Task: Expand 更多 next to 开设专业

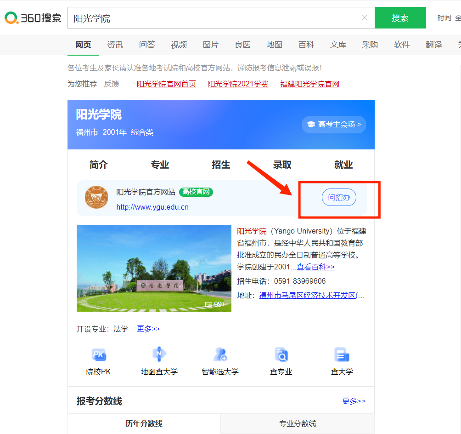Action: pyautogui.click(x=148, y=329)
